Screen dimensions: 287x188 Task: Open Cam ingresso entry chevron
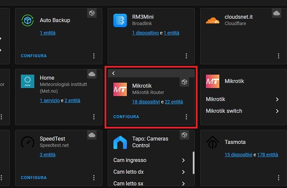coord(183,160)
